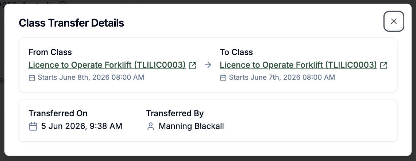Close the Class Transfer Details dialog
Screen dimensions: 416x161
(394, 21)
